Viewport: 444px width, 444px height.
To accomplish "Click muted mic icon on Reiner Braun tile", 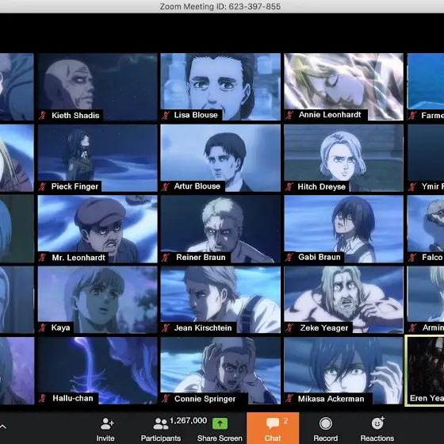I will click(x=166, y=258).
